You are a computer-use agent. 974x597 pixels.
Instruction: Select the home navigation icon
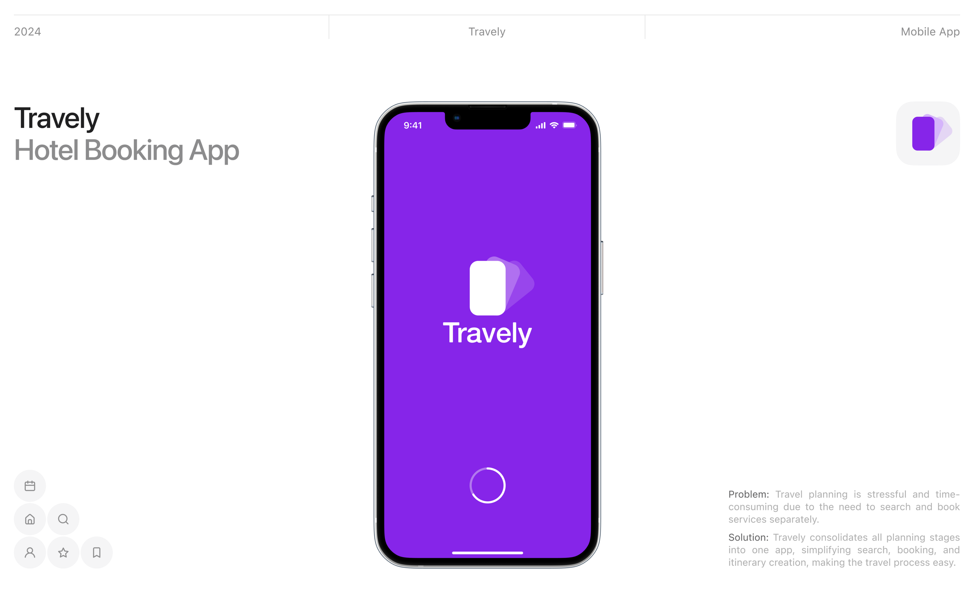pyautogui.click(x=30, y=519)
